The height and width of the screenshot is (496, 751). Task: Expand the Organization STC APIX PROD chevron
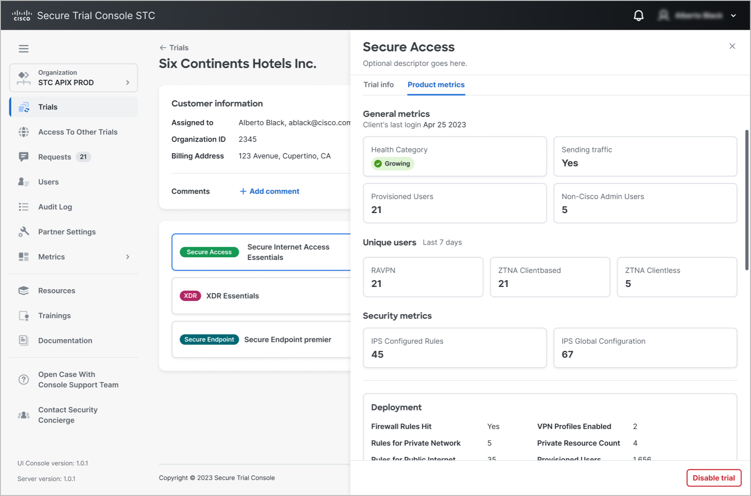[x=128, y=82]
